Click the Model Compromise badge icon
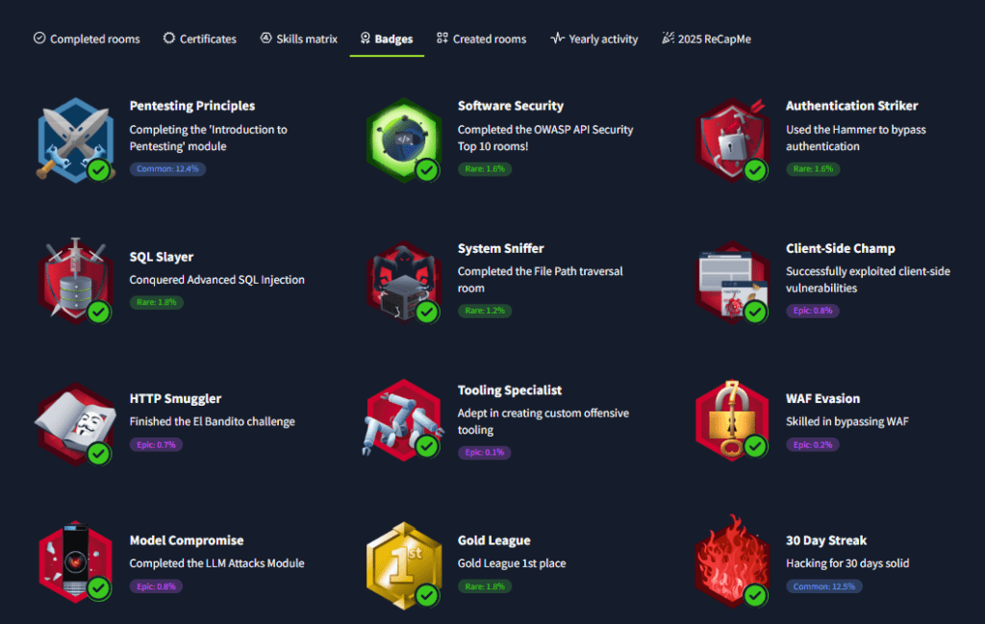985x624 pixels. (x=75, y=562)
